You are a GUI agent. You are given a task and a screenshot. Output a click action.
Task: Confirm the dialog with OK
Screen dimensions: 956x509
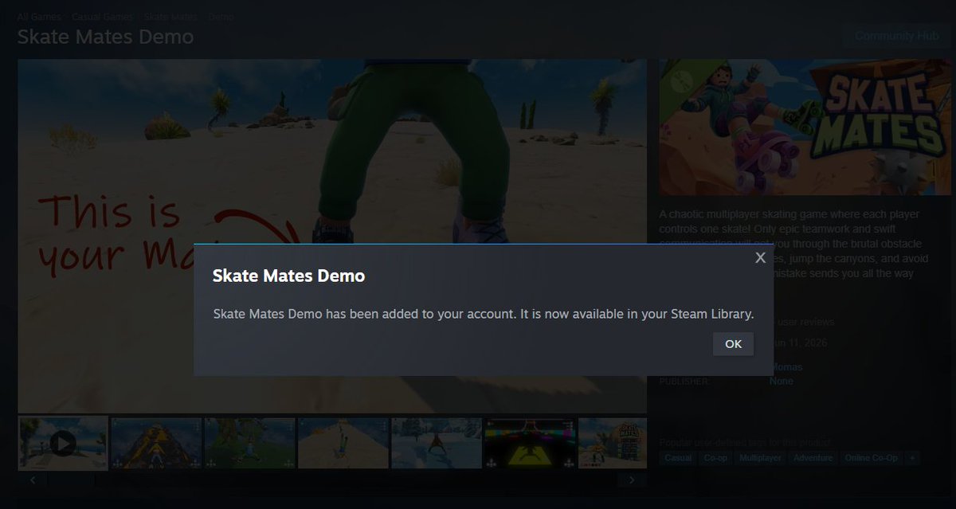point(733,344)
